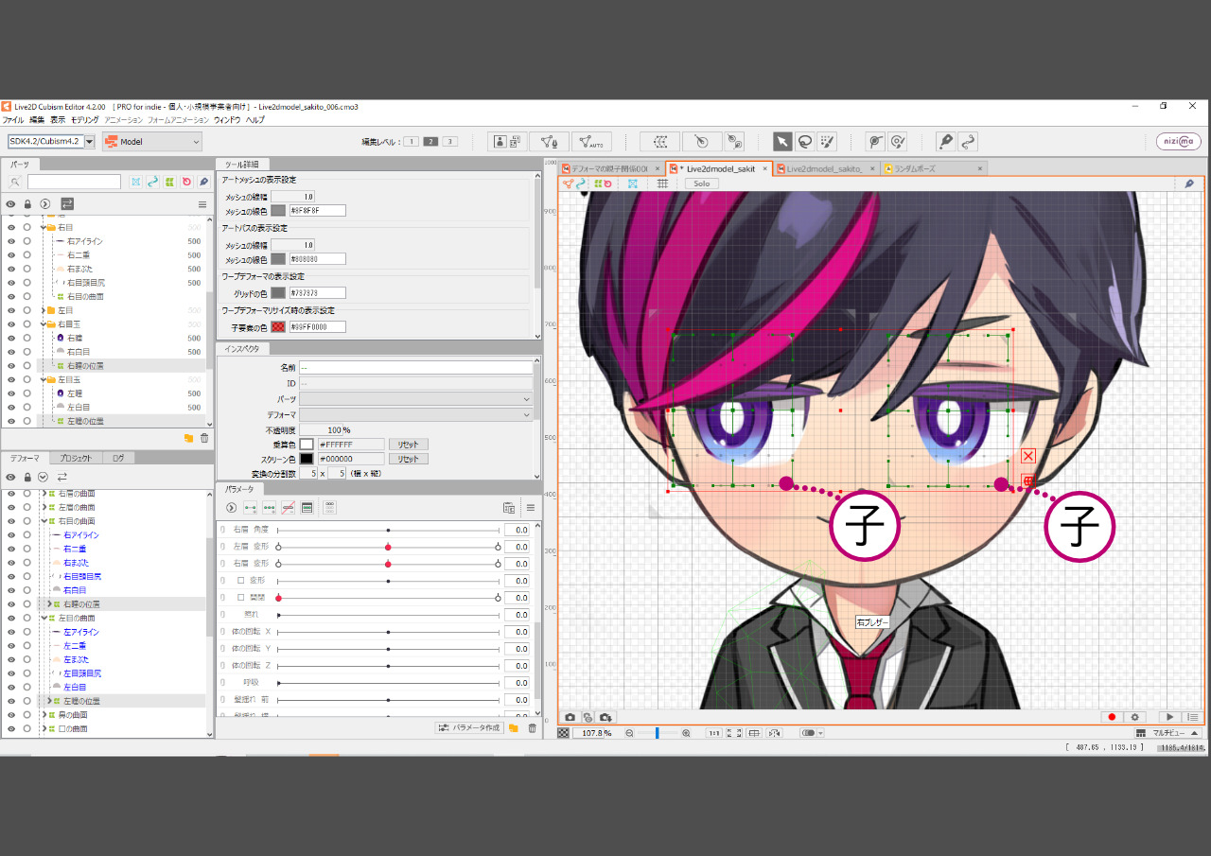
Task: Toggle visibility of 鼻の曲面 deformer
Action: point(10,715)
